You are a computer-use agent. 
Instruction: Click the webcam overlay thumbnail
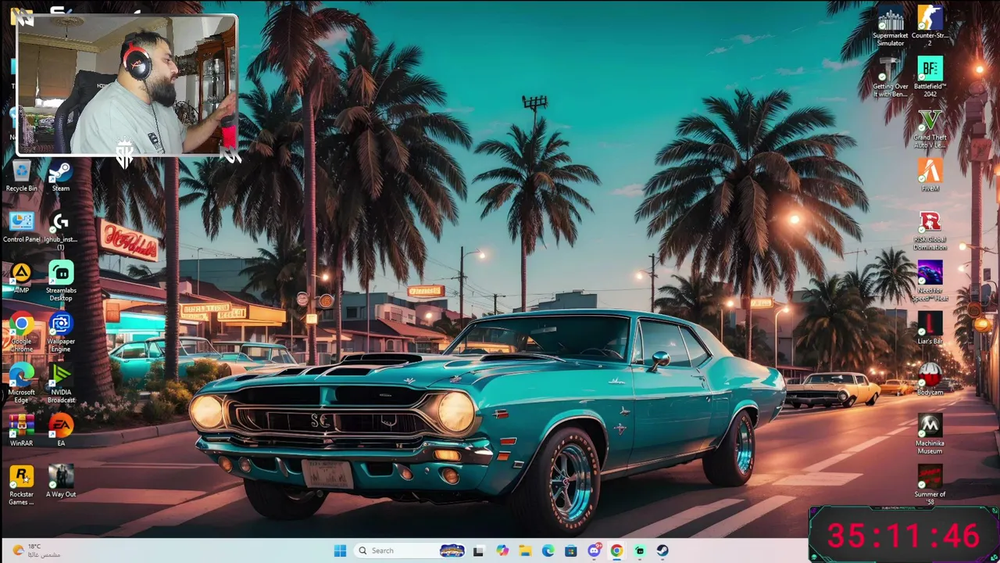127,85
